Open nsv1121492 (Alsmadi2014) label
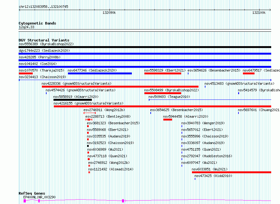The width and height of the screenshot is (280, 204). coord(111,169)
